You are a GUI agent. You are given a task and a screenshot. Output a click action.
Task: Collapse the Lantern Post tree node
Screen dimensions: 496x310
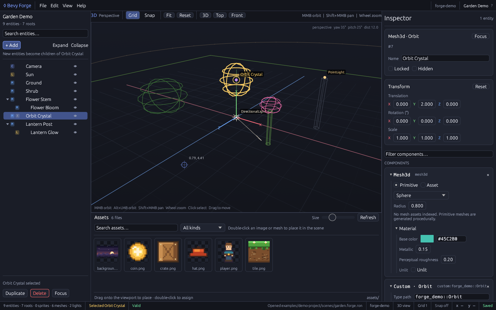click(x=8, y=124)
